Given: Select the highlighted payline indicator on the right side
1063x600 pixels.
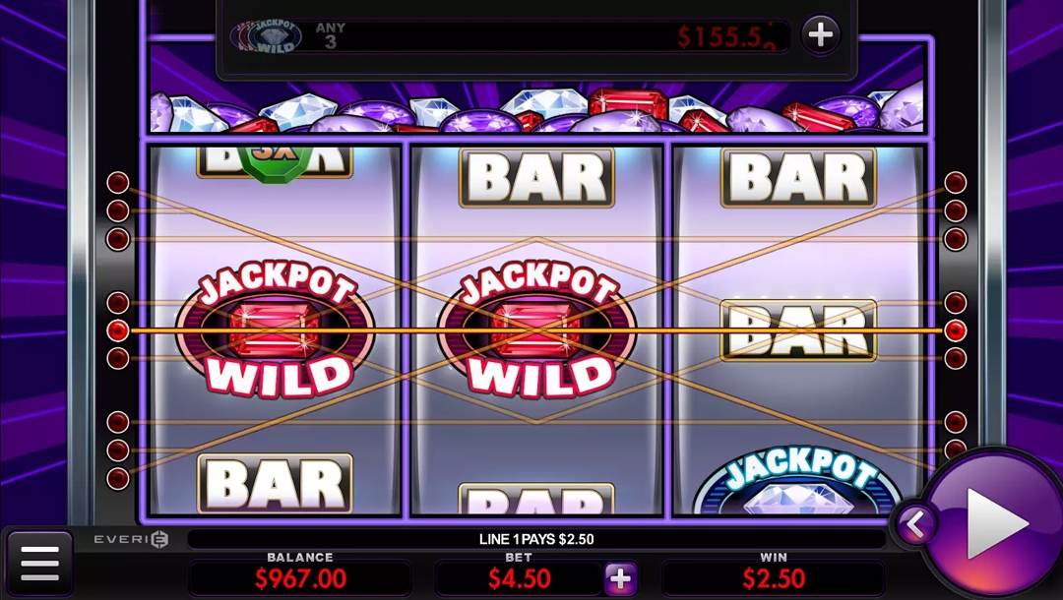Looking at the screenshot, I should click(955, 330).
